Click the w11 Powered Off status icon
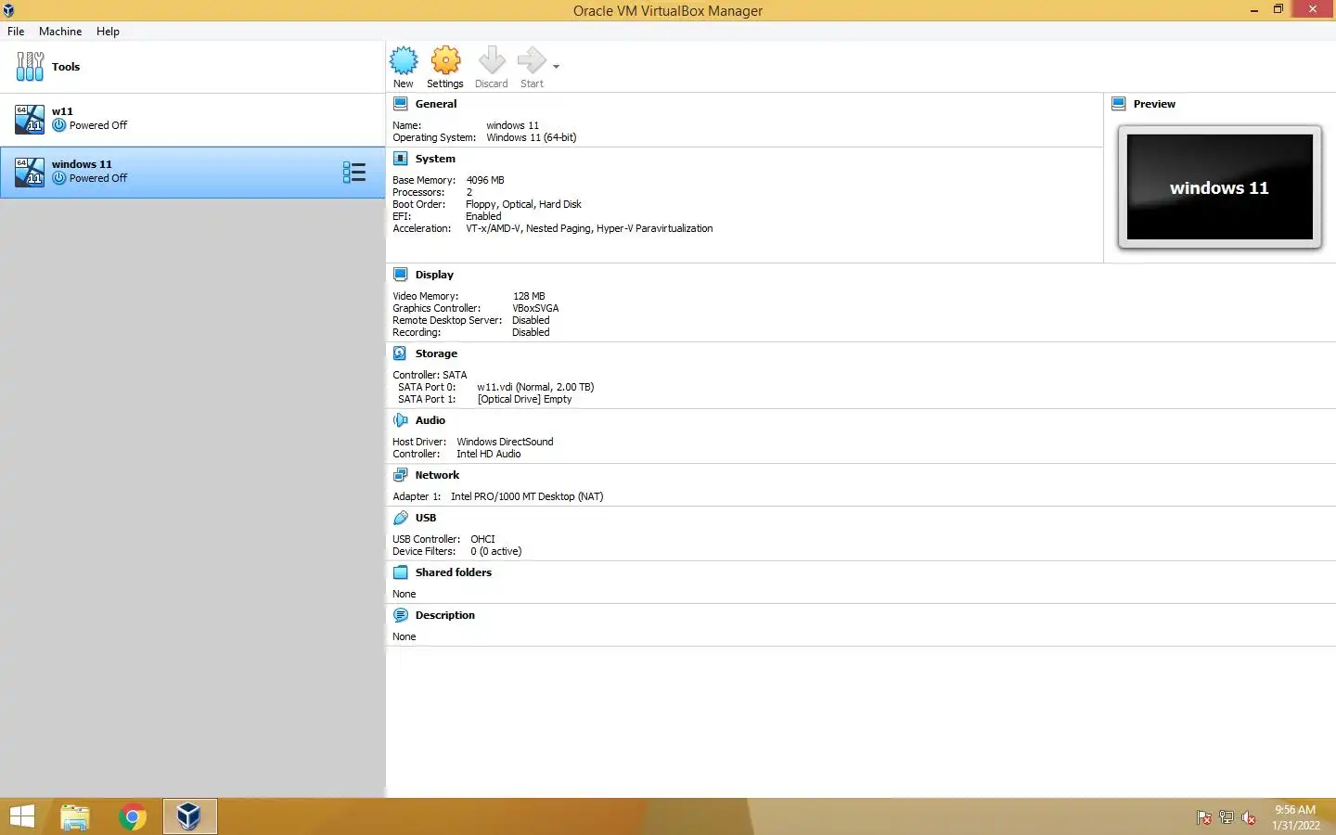The width and height of the screenshot is (1336, 835). 59,125
